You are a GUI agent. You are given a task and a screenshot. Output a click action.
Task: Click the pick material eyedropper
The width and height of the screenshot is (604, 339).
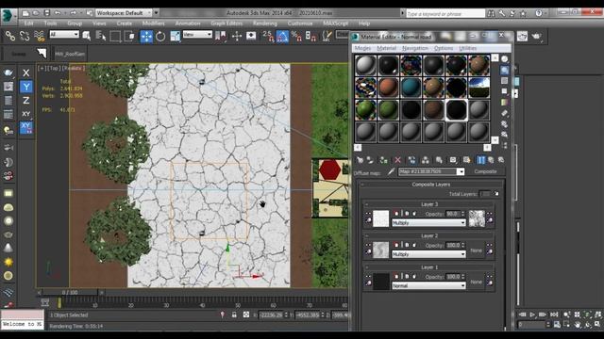click(x=391, y=171)
